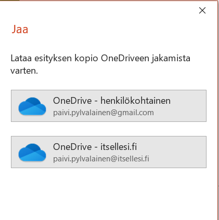Viewport: 219px width, 220px height.
Task: Click the word 'jakamista' in the description
Action: pyautogui.click(x=171, y=59)
